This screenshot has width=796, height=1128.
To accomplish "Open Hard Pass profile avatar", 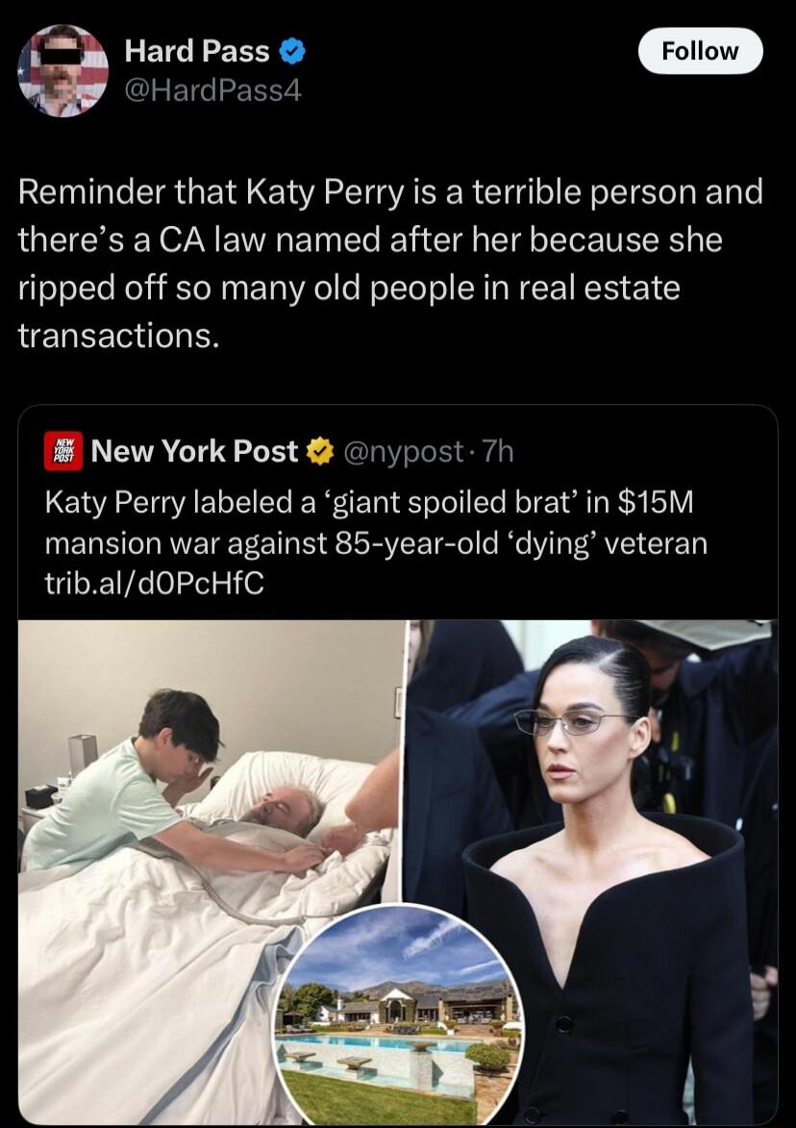I will tap(62, 70).
